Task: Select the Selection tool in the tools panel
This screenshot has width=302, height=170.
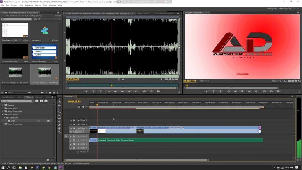Action: 59,99
